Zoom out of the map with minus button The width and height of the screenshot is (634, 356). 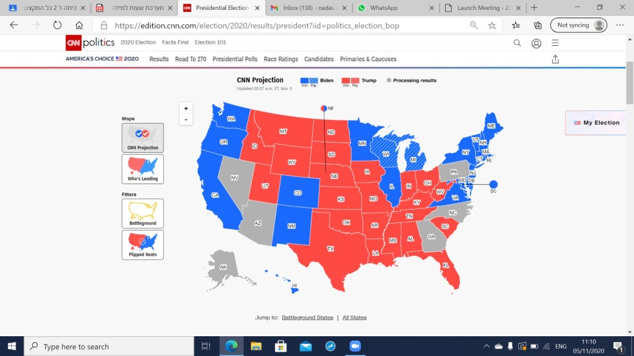[x=186, y=119]
